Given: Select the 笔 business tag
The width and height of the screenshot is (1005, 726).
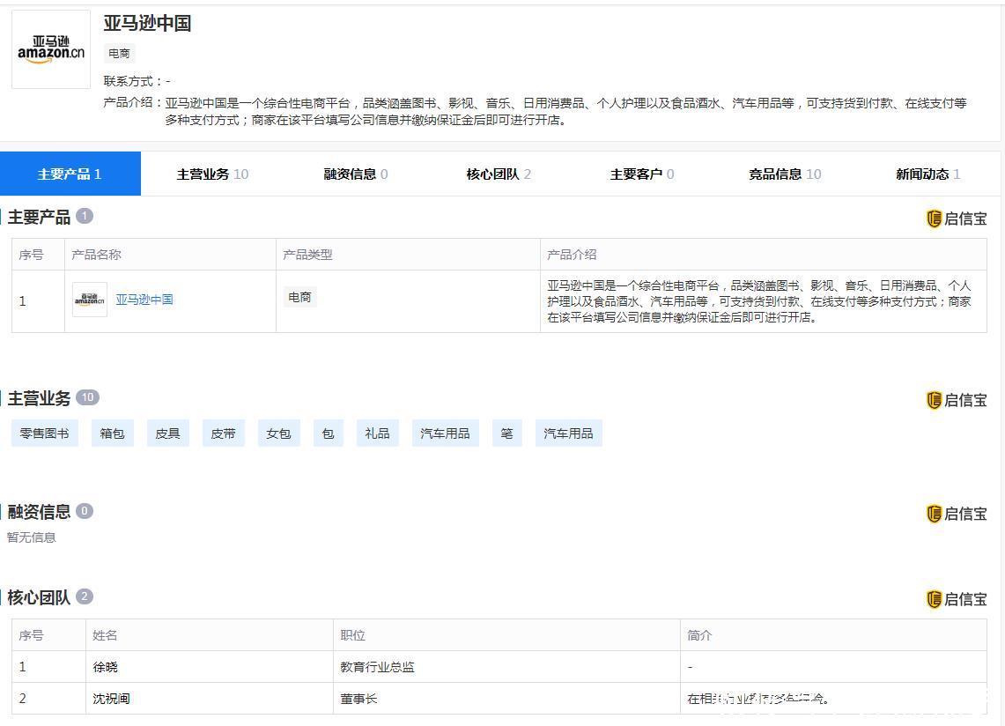Looking at the screenshot, I should click(x=507, y=433).
